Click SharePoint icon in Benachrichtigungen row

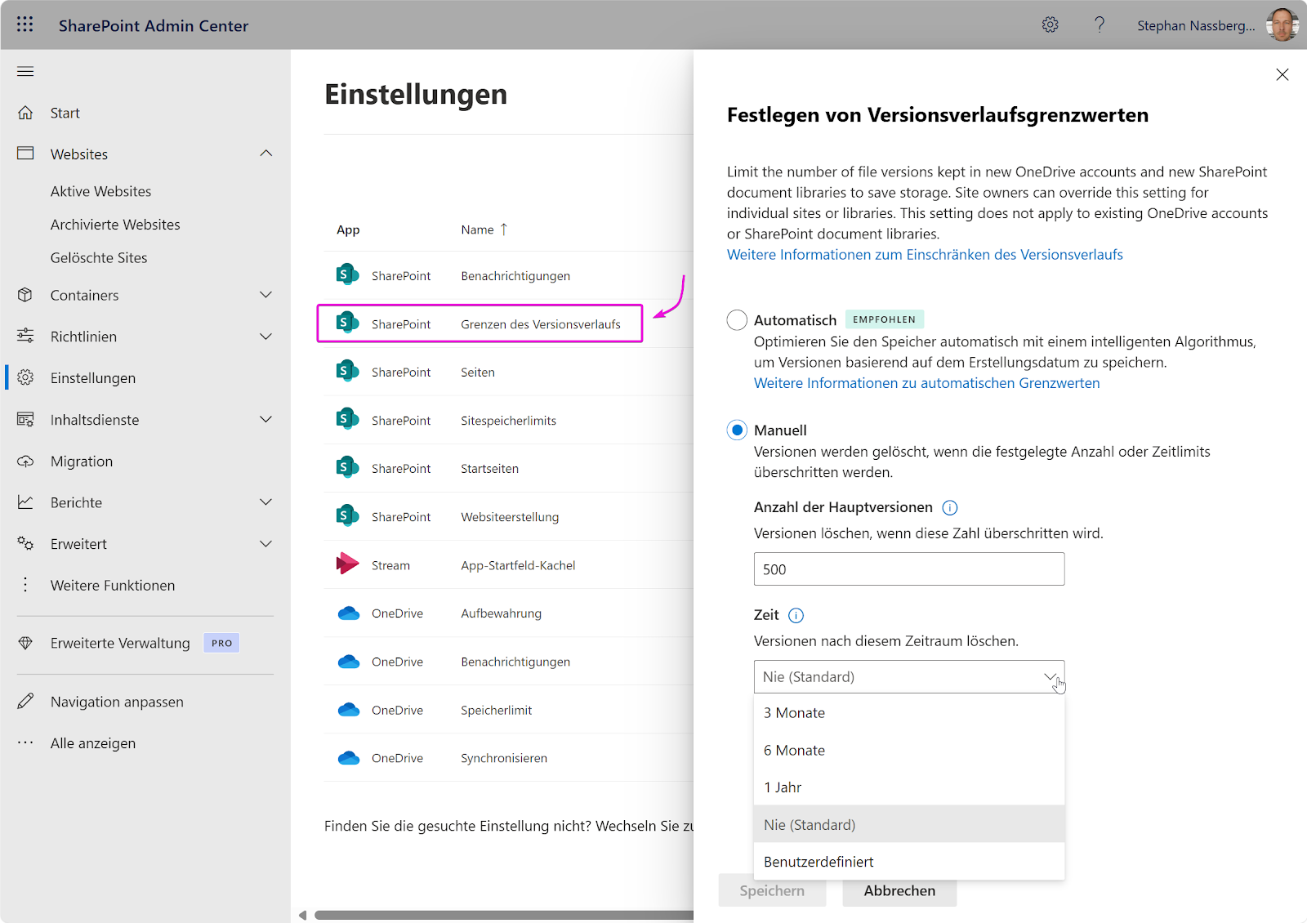(347, 275)
